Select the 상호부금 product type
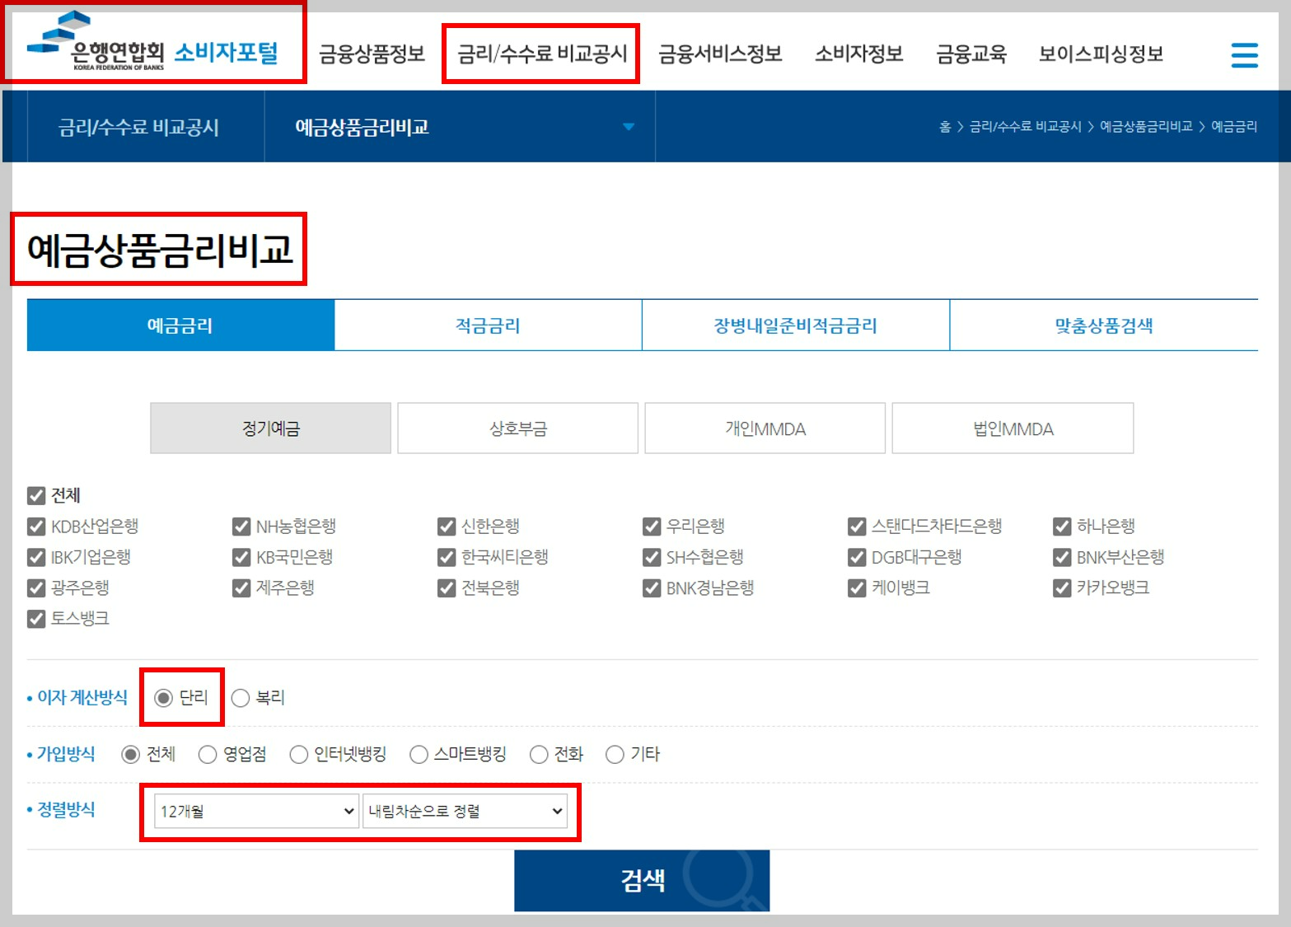Image resolution: width=1291 pixels, height=927 pixels. click(518, 428)
